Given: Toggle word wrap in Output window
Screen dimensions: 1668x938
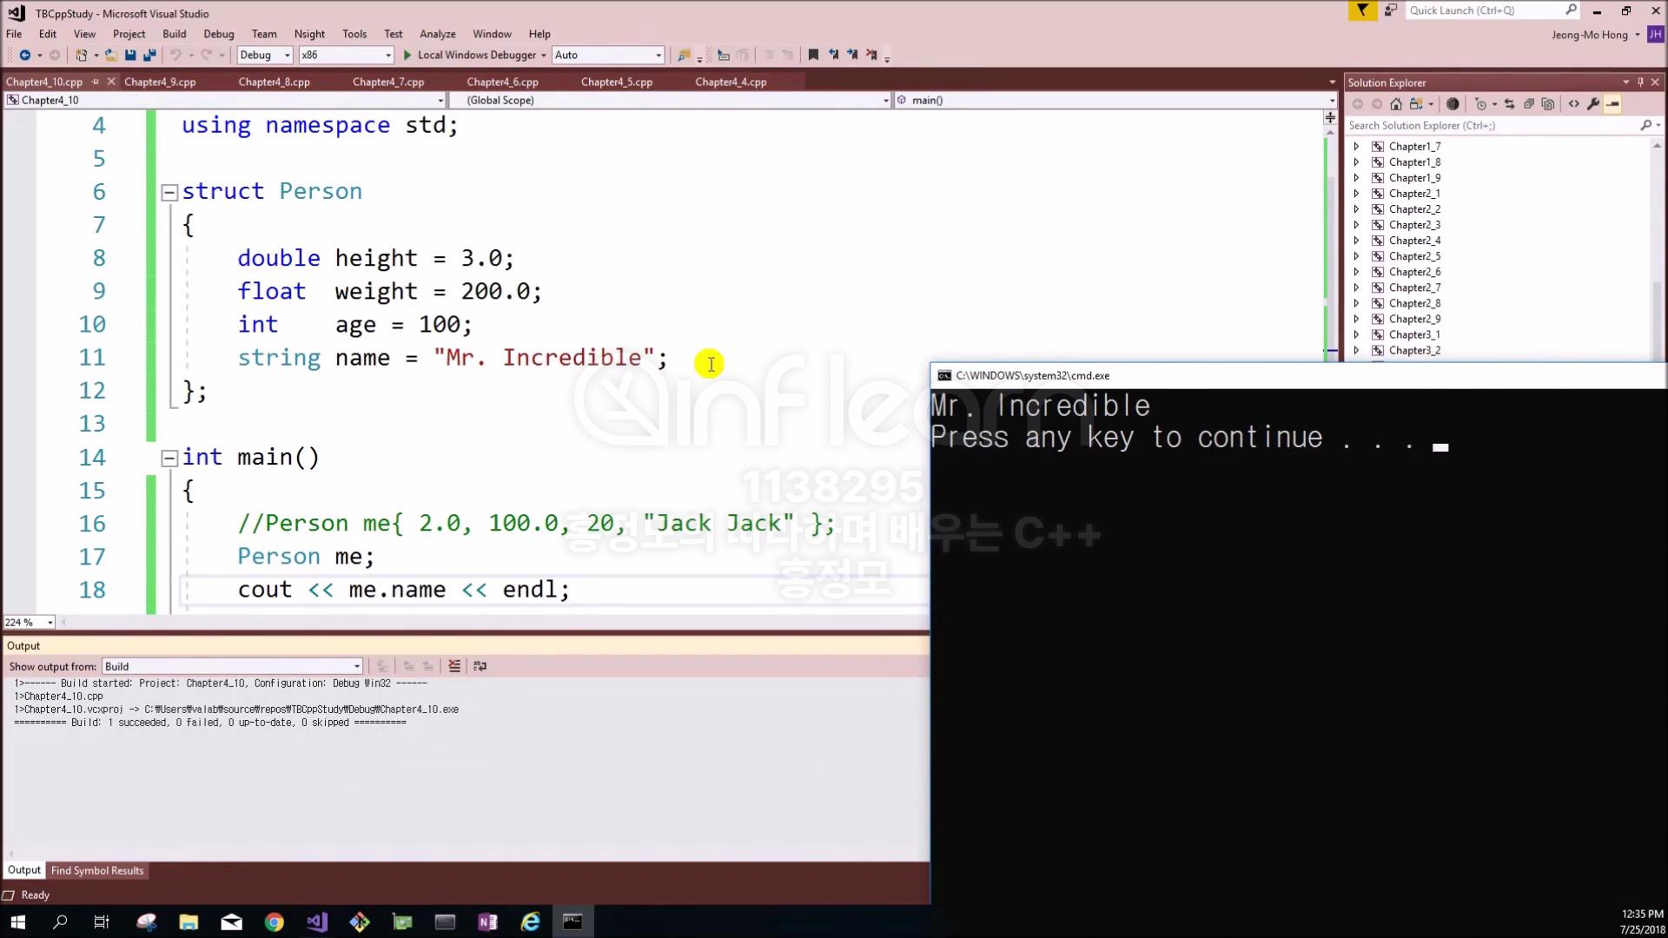Looking at the screenshot, I should [480, 666].
